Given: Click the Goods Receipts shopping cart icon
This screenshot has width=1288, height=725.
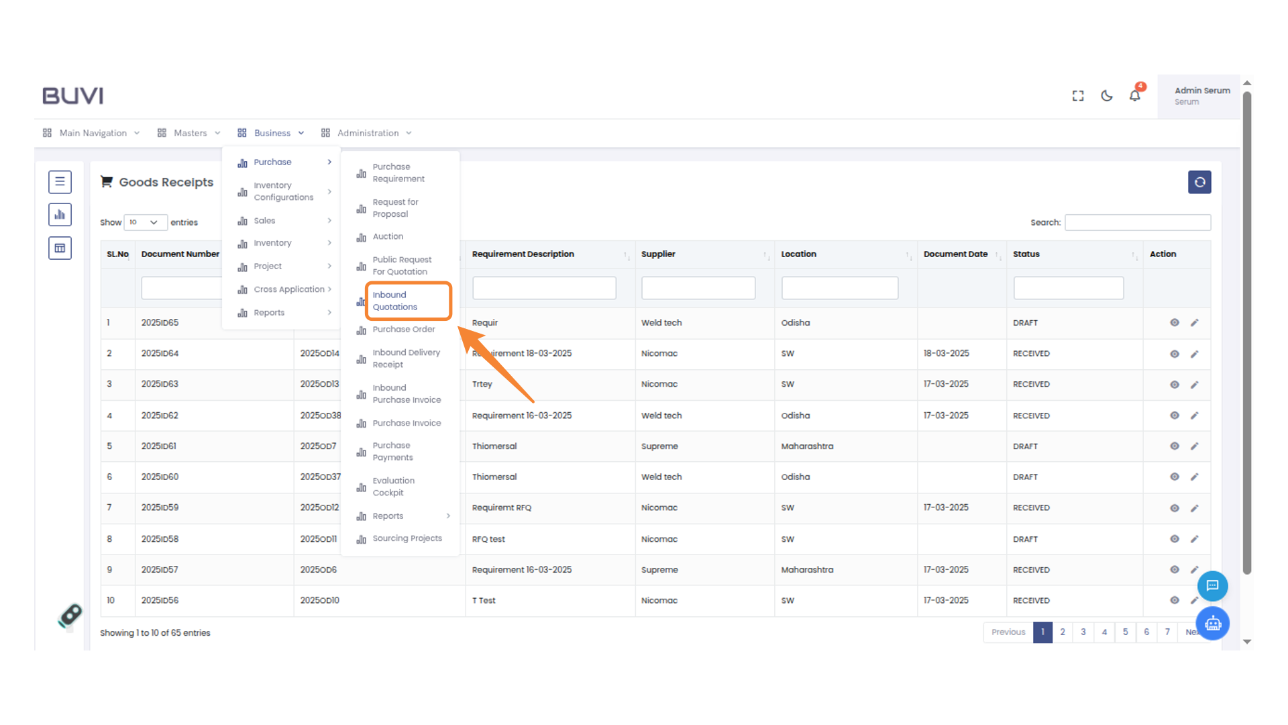Looking at the screenshot, I should pyautogui.click(x=106, y=181).
